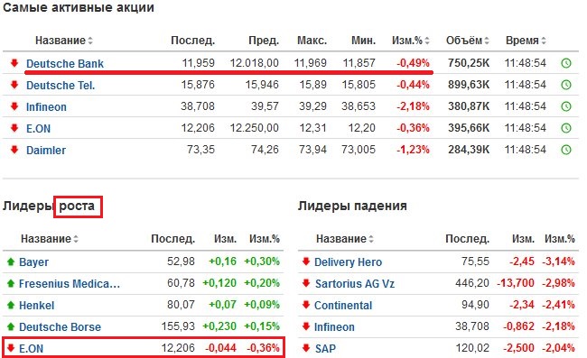
Task: Click the clock icon in Infineon row
Action: tap(566, 106)
